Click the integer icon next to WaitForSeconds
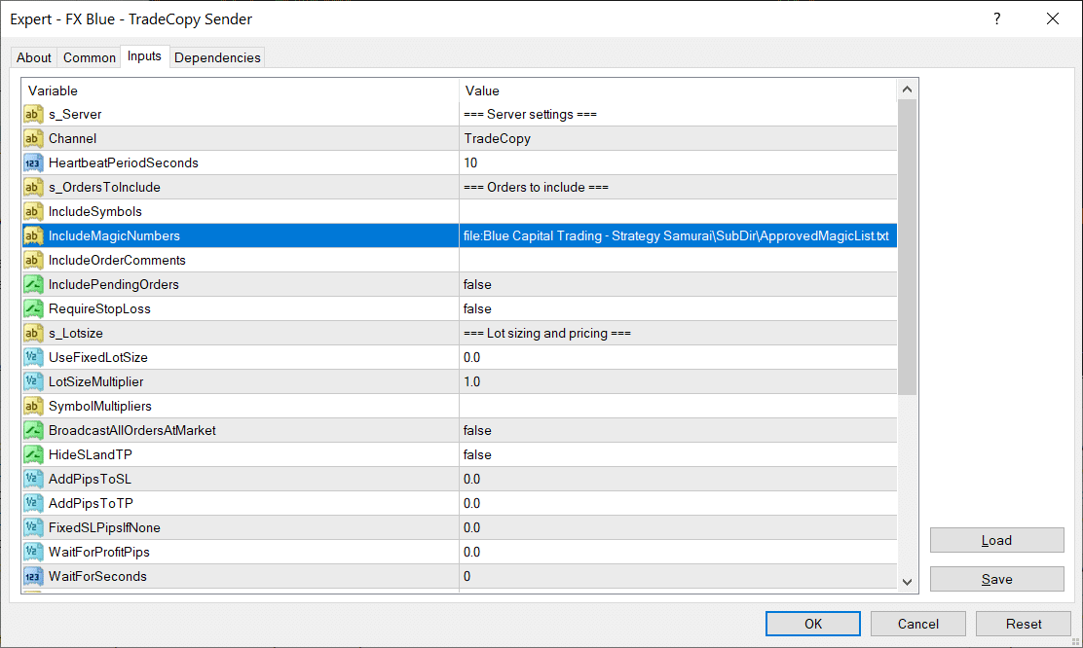 tap(33, 576)
